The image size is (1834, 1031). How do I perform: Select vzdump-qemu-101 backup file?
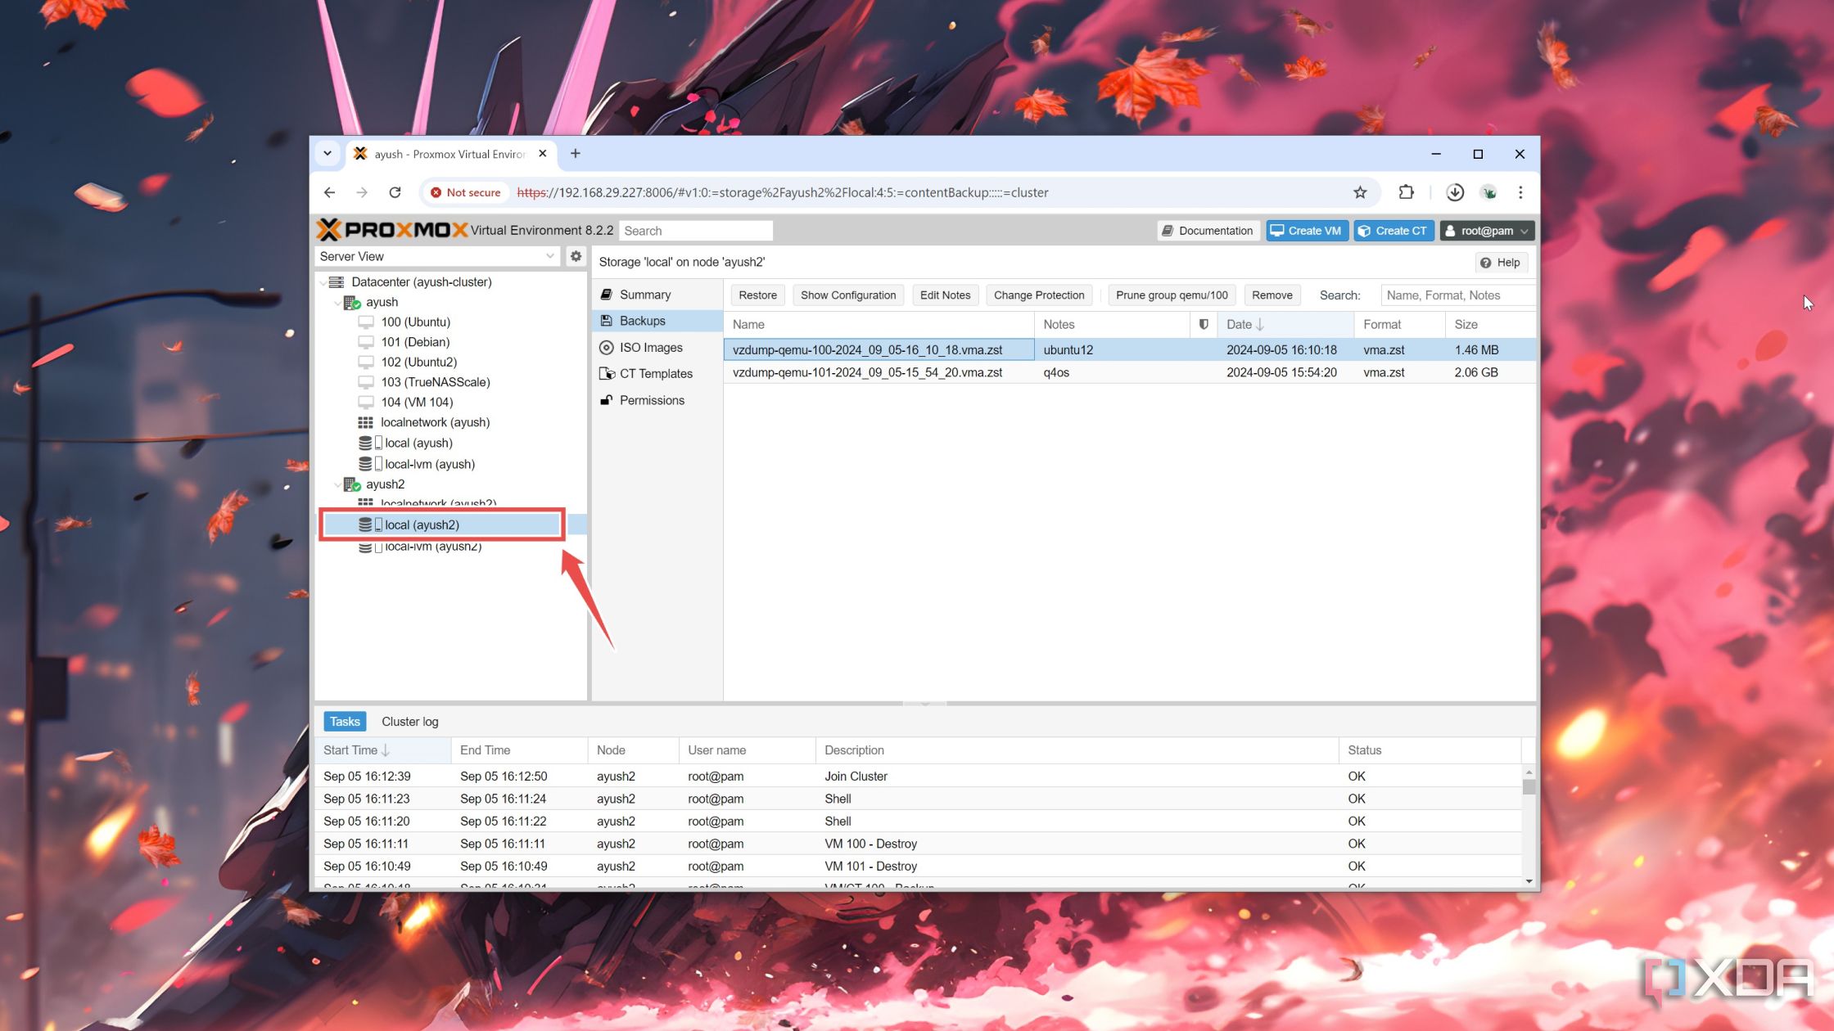point(868,371)
